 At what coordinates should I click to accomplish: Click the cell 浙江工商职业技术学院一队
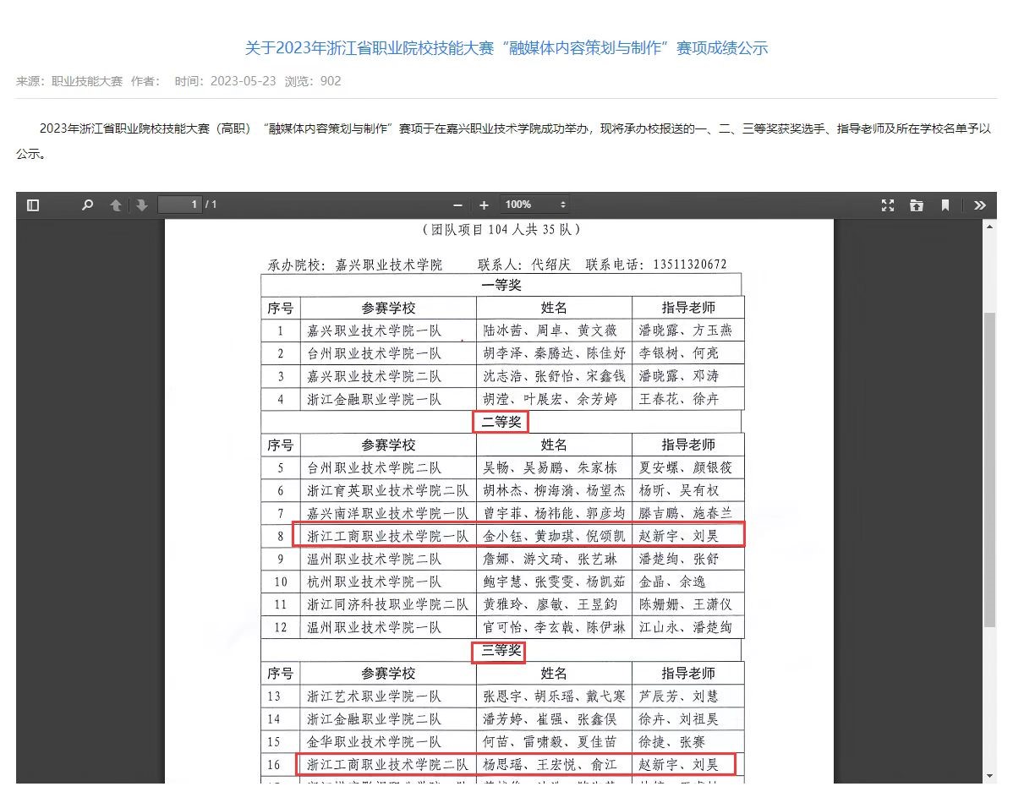[x=387, y=536]
